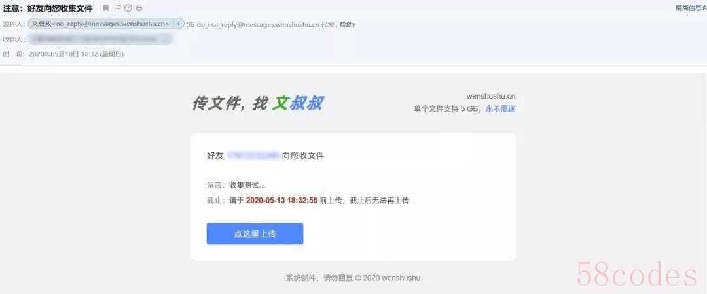Viewport: 707px width, 294px height.
Task: Open the 永不限速 link
Action: (x=500, y=108)
